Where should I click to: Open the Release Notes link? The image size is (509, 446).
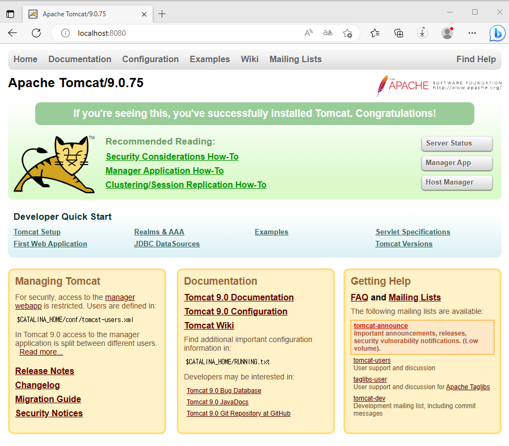click(x=45, y=371)
